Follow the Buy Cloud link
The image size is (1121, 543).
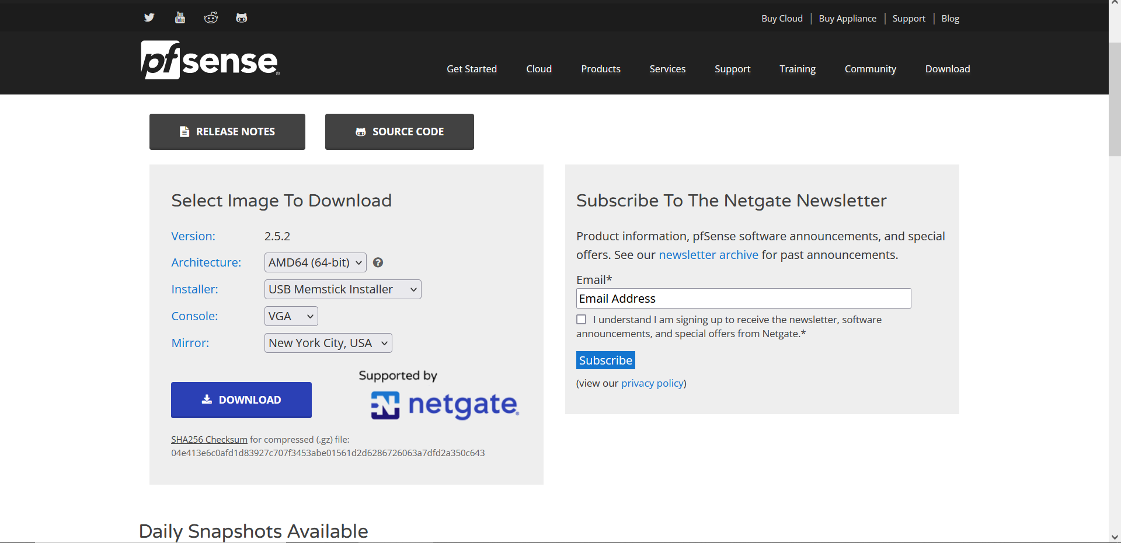coord(782,19)
